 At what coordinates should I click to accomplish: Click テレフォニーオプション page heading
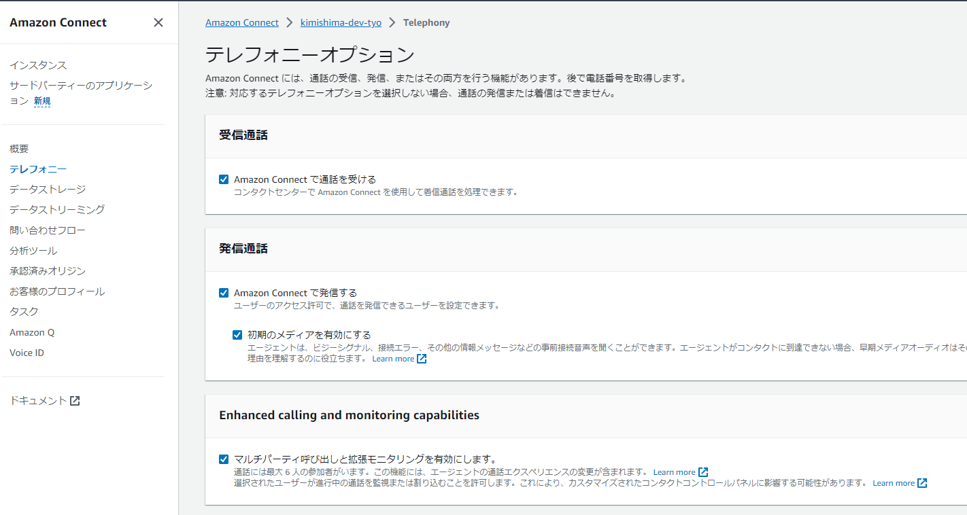pos(310,54)
